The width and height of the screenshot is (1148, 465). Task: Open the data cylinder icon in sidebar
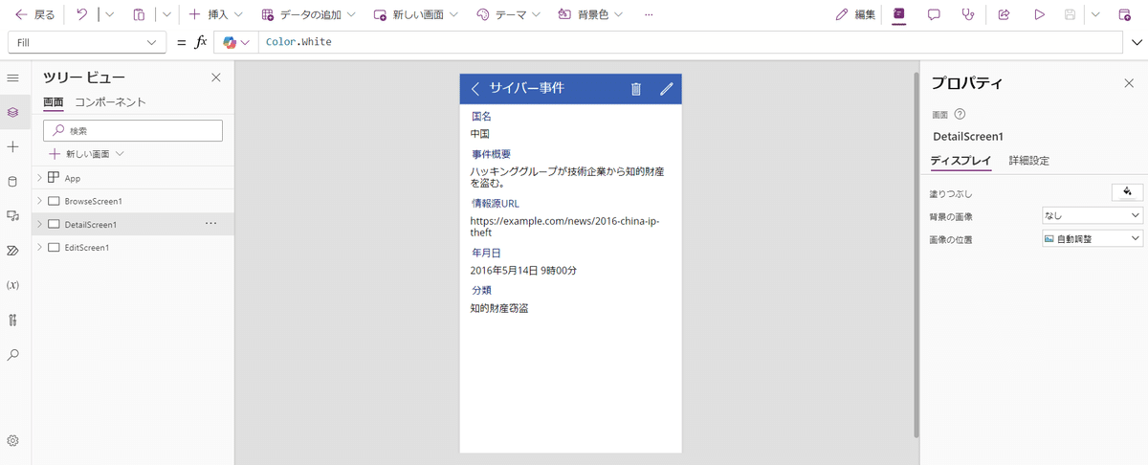tap(13, 182)
